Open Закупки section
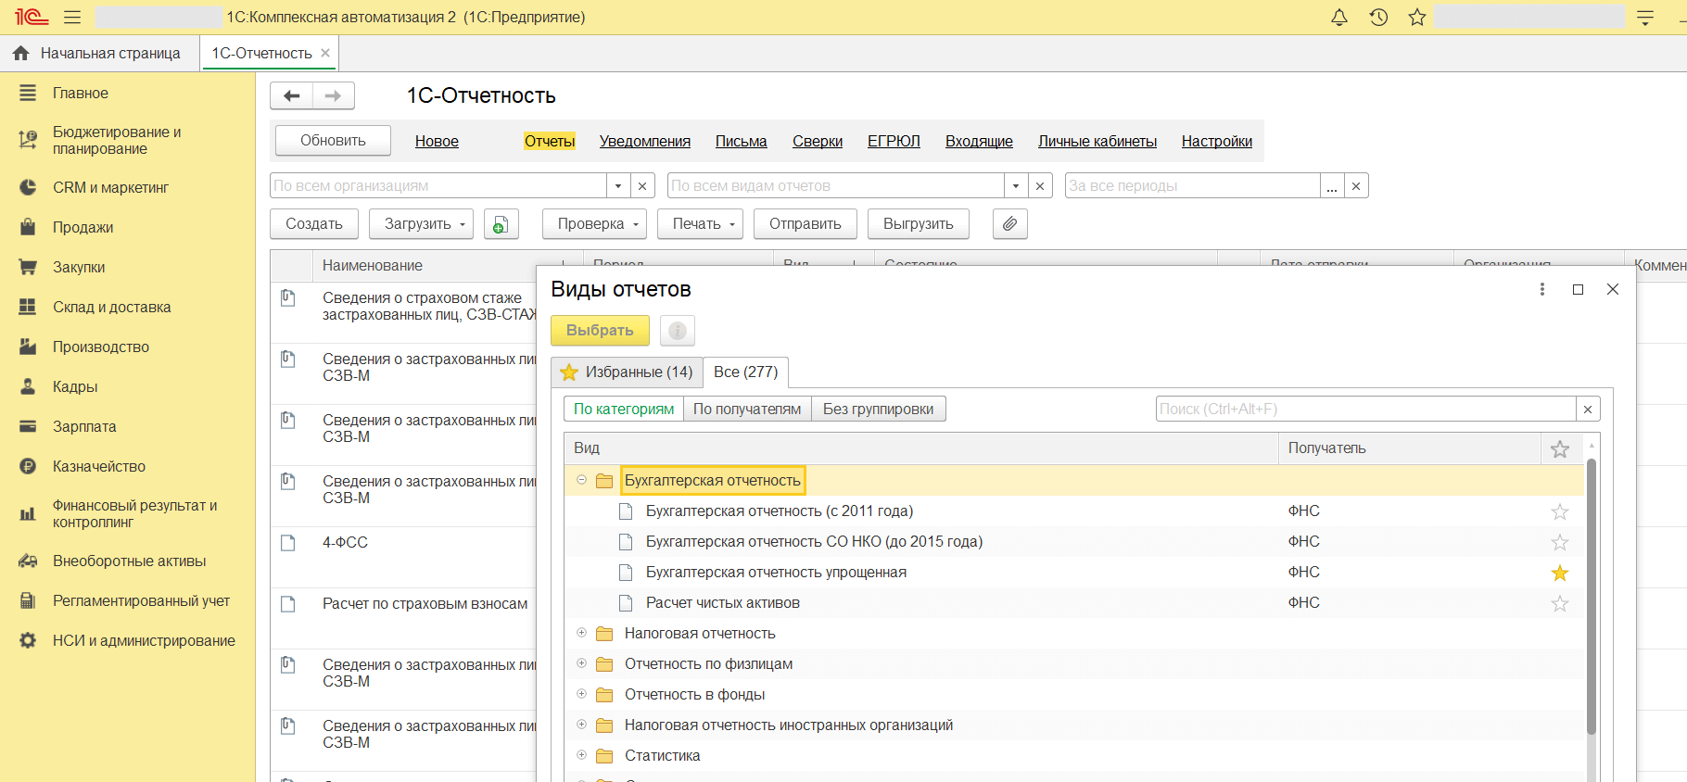This screenshot has height=782, width=1687. tap(79, 267)
